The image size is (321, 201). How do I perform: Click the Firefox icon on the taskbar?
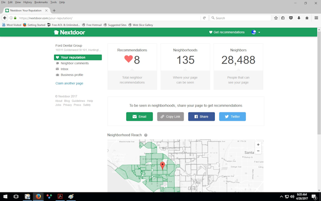(38, 196)
